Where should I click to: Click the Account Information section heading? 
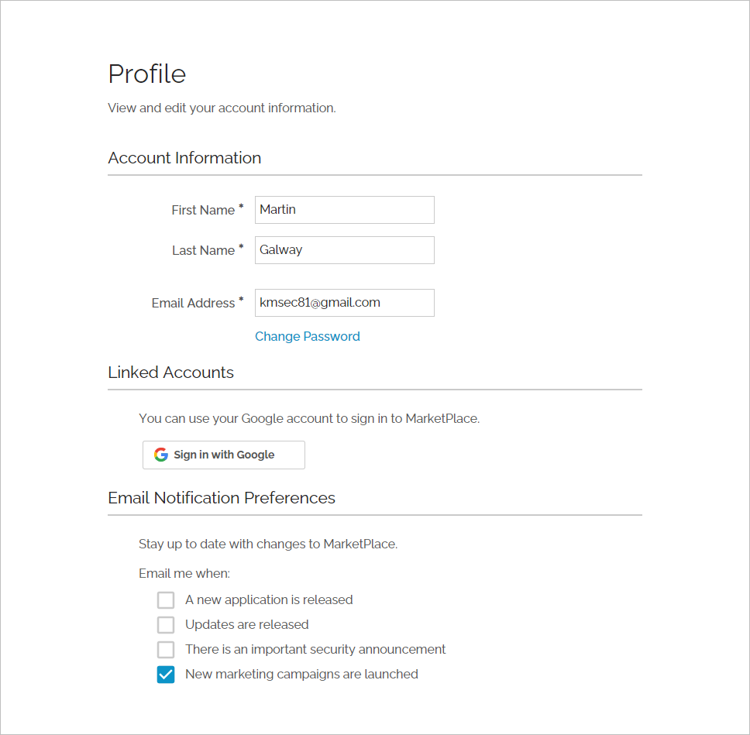[x=184, y=158]
